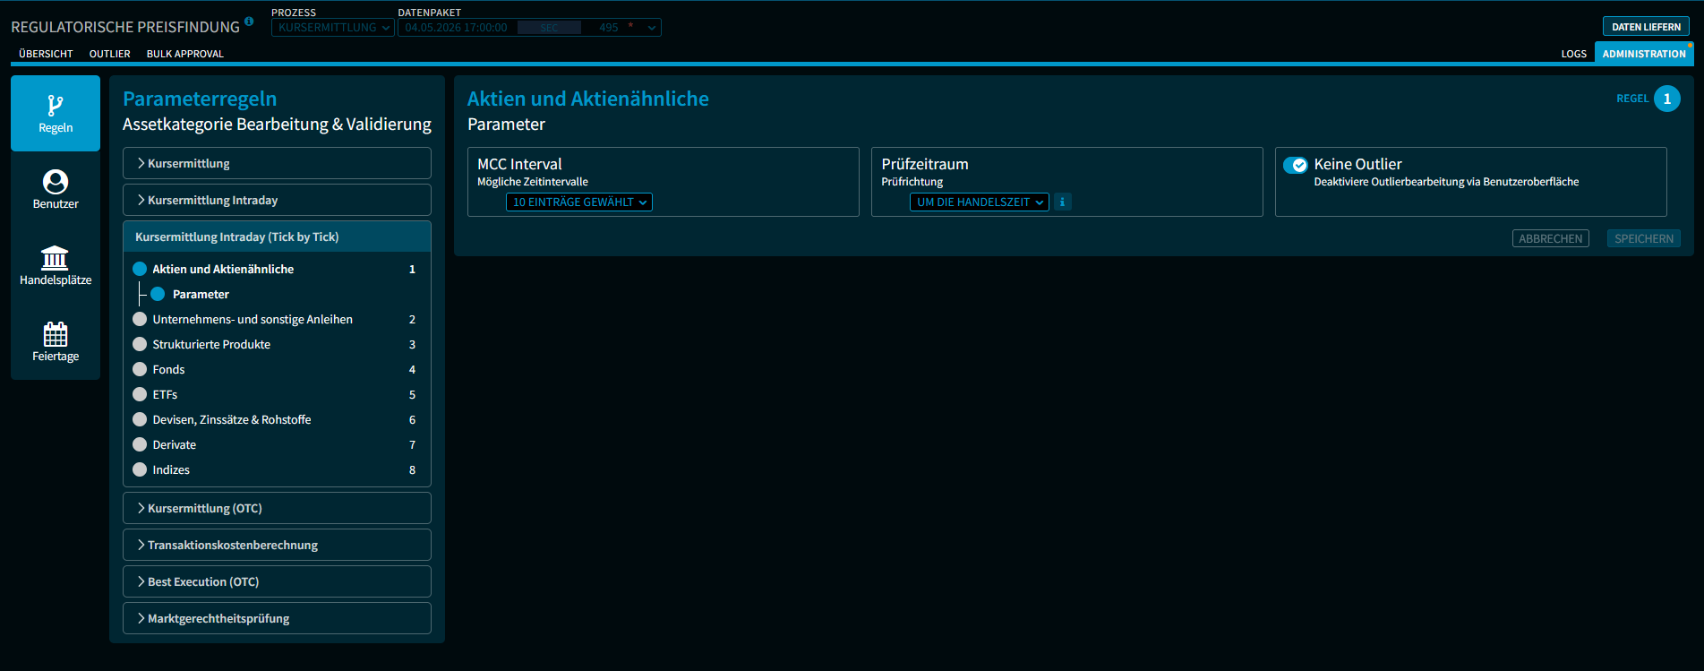
Task: Click the Prüfzeitraum label
Action: (925, 164)
